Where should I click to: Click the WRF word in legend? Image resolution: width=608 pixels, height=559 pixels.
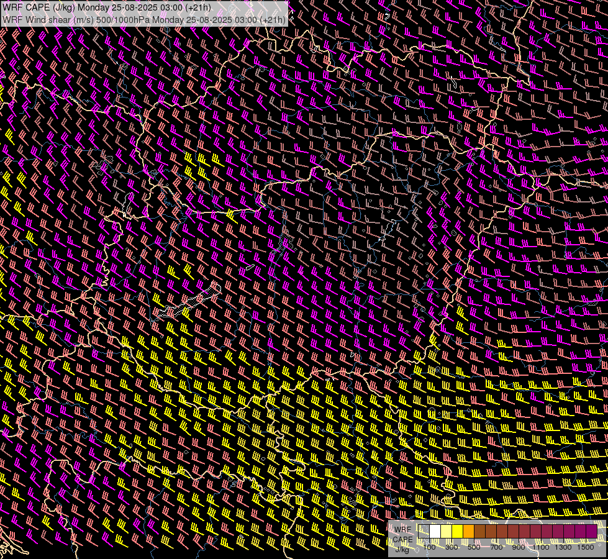403,530
